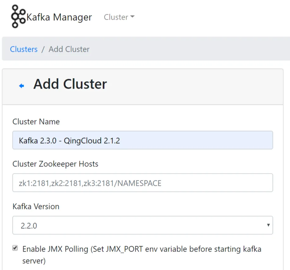
Task: Toggle JMX Polling for the kafka server
Action: pyautogui.click(x=15, y=248)
